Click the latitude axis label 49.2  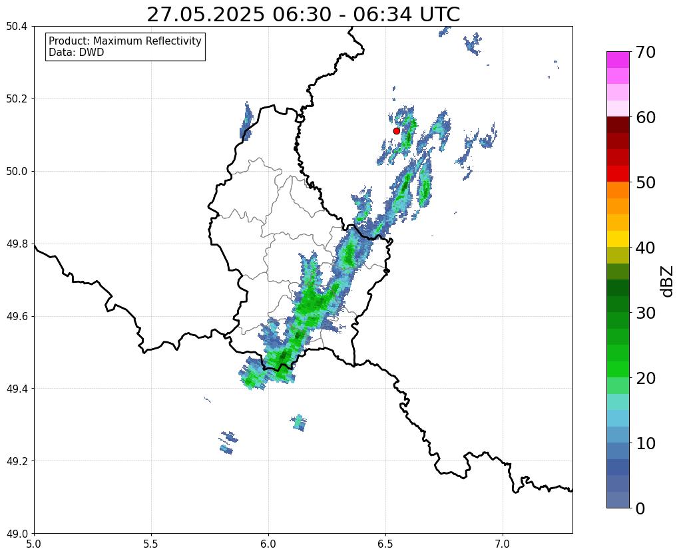point(17,461)
